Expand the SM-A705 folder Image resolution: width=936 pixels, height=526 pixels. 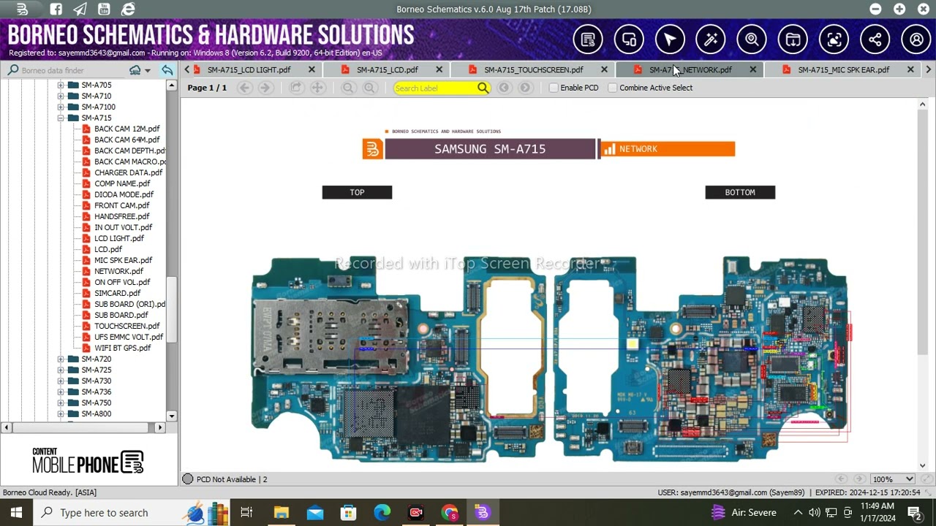point(61,85)
